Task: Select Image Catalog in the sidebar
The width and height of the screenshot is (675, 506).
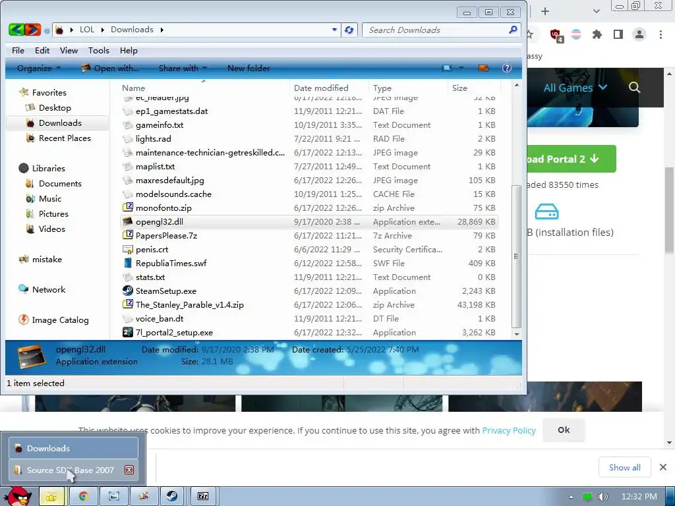Action: coord(60,320)
